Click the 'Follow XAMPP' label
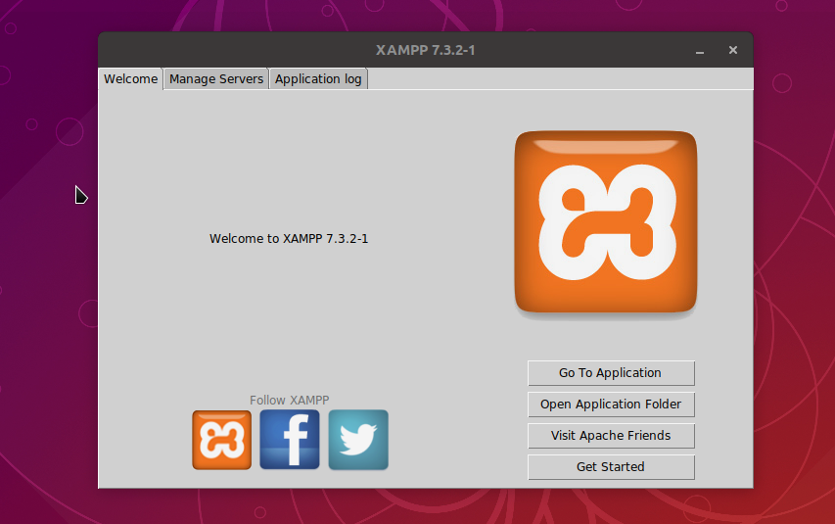 point(289,400)
